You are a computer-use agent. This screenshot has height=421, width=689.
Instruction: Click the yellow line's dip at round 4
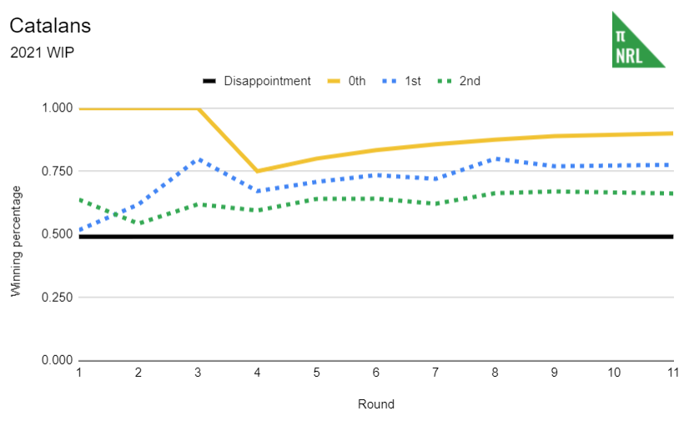pyautogui.click(x=258, y=171)
